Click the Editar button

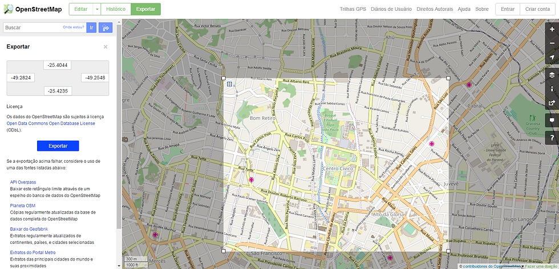point(81,9)
